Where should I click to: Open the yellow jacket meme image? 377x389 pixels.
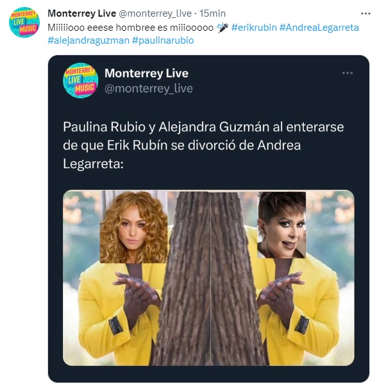[x=208, y=278]
